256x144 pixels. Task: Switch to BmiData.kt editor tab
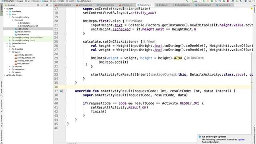coord(163,5)
